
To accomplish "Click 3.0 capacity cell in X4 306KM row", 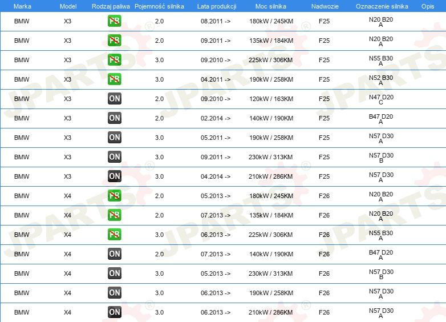I will (159, 235).
